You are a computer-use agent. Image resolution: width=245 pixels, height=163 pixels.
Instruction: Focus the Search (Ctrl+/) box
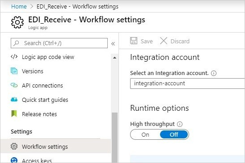click(59, 43)
